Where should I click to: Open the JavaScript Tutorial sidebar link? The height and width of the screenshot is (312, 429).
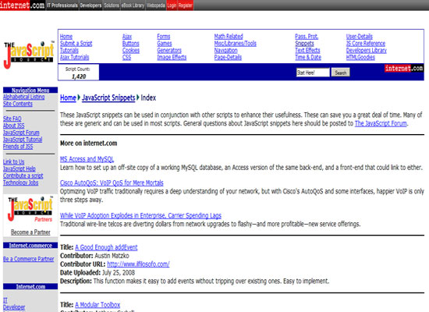[23, 140]
